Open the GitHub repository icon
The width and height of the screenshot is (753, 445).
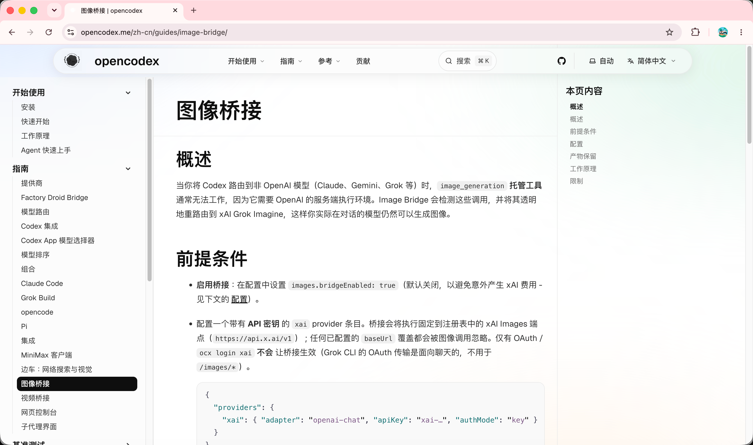point(561,61)
